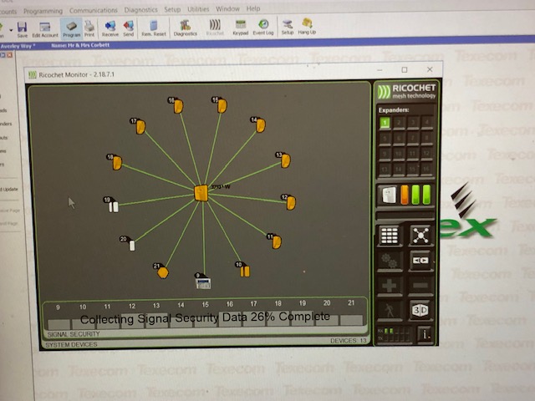
Task: Open the Communications menu
Action: tap(93, 11)
